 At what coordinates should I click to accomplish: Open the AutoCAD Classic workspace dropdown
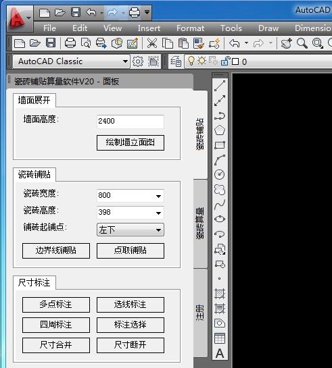[x=71, y=61]
